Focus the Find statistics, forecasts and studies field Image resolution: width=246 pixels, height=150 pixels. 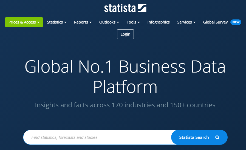pos(97,137)
